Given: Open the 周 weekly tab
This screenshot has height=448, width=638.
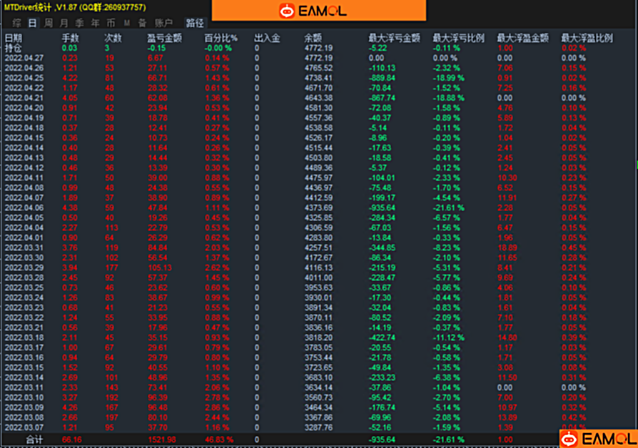Looking at the screenshot, I should (x=48, y=23).
